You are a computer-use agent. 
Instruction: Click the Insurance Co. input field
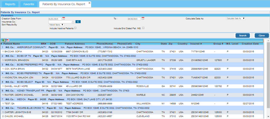[60, 22]
